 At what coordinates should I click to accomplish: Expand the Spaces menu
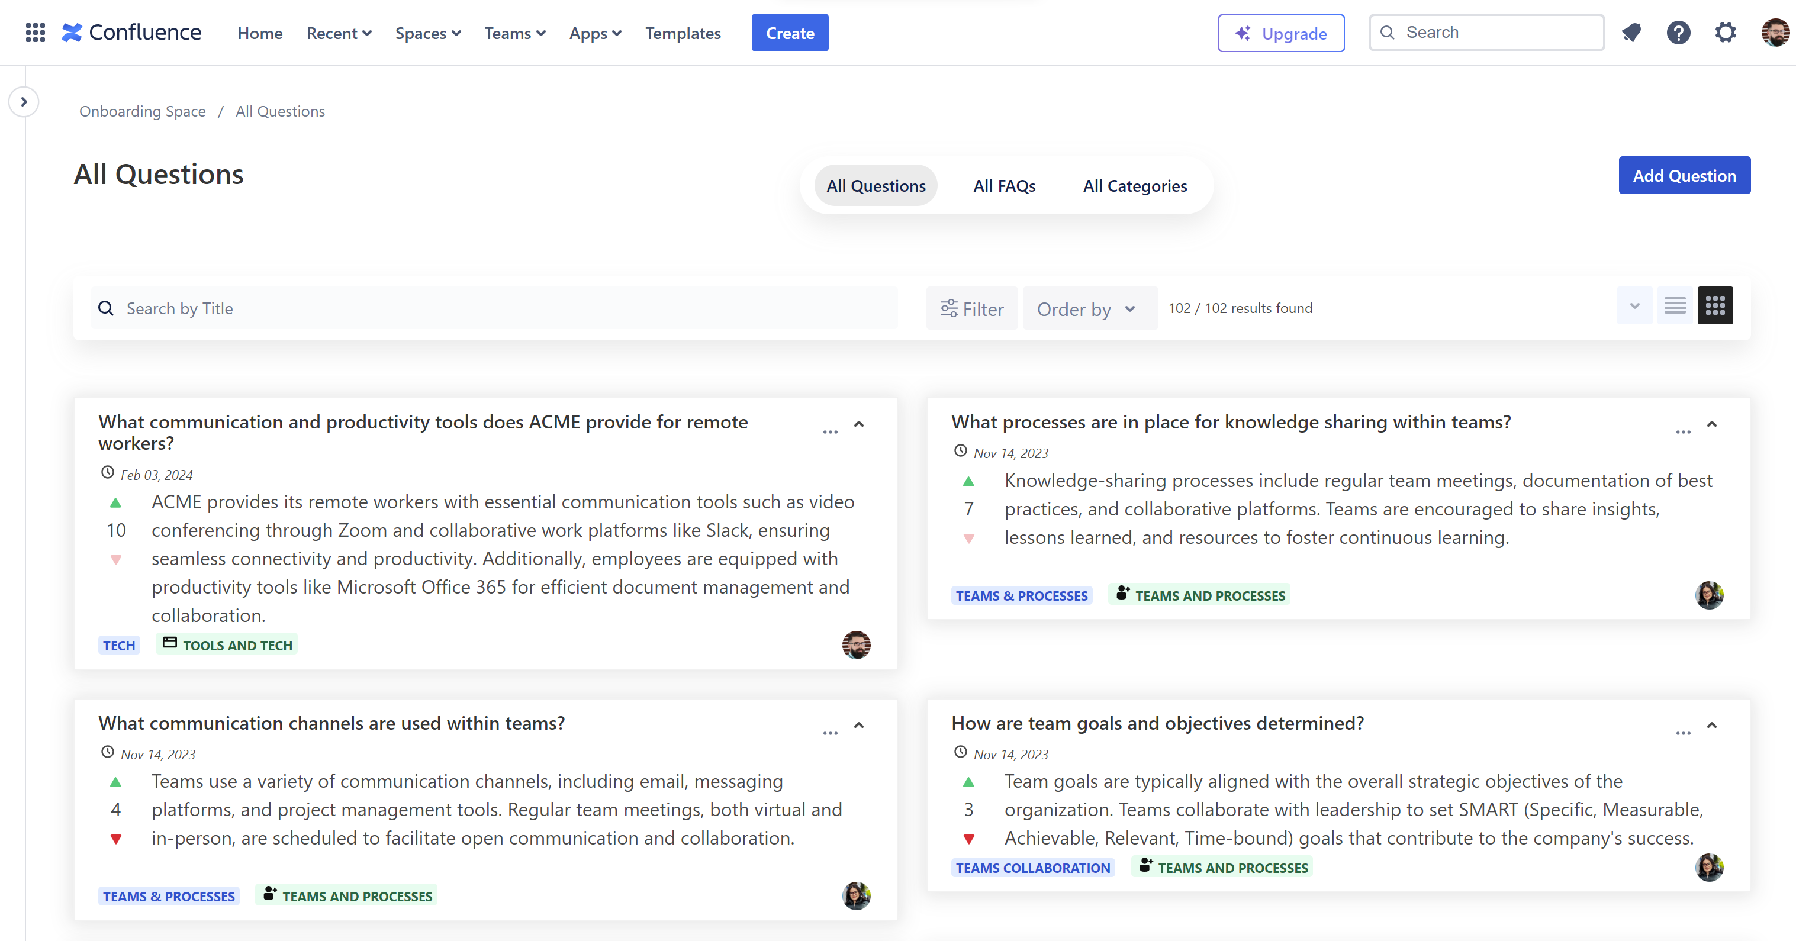click(427, 33)
